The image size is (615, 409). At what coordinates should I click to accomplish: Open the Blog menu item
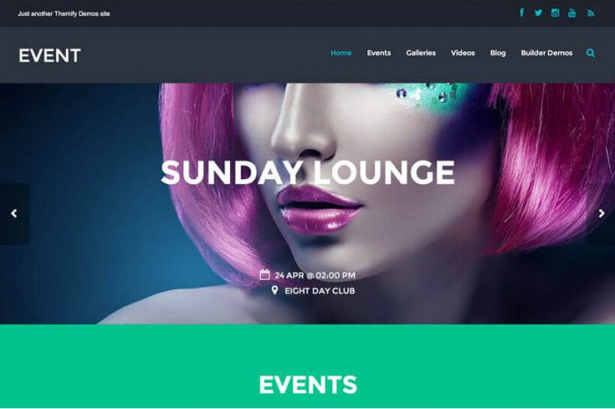tap(498, 53)
